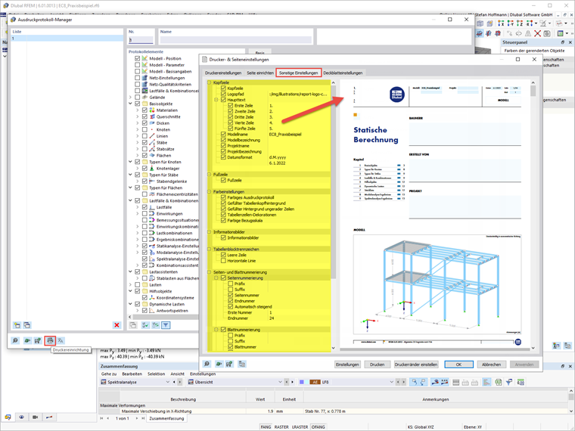Collapse the Haupttext sub-group
This screenshot has width=575, height=431.
click(216, 100)
